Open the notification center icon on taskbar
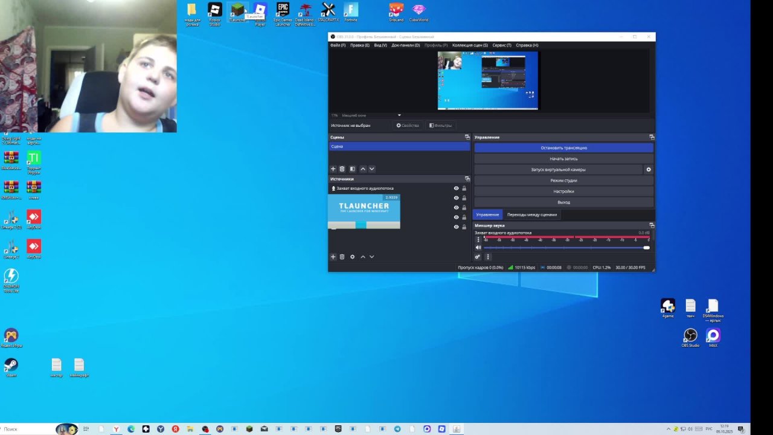Image resolution: width=773 pixels, height=435 pixels. 741,429
